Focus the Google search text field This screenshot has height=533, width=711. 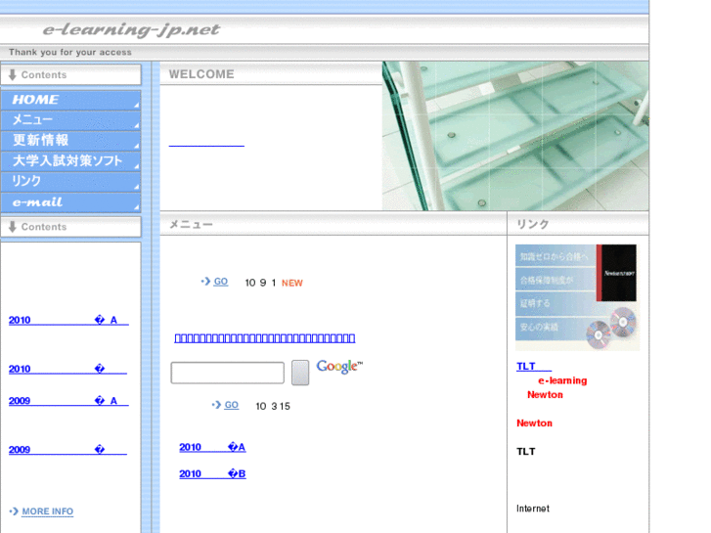228,373
